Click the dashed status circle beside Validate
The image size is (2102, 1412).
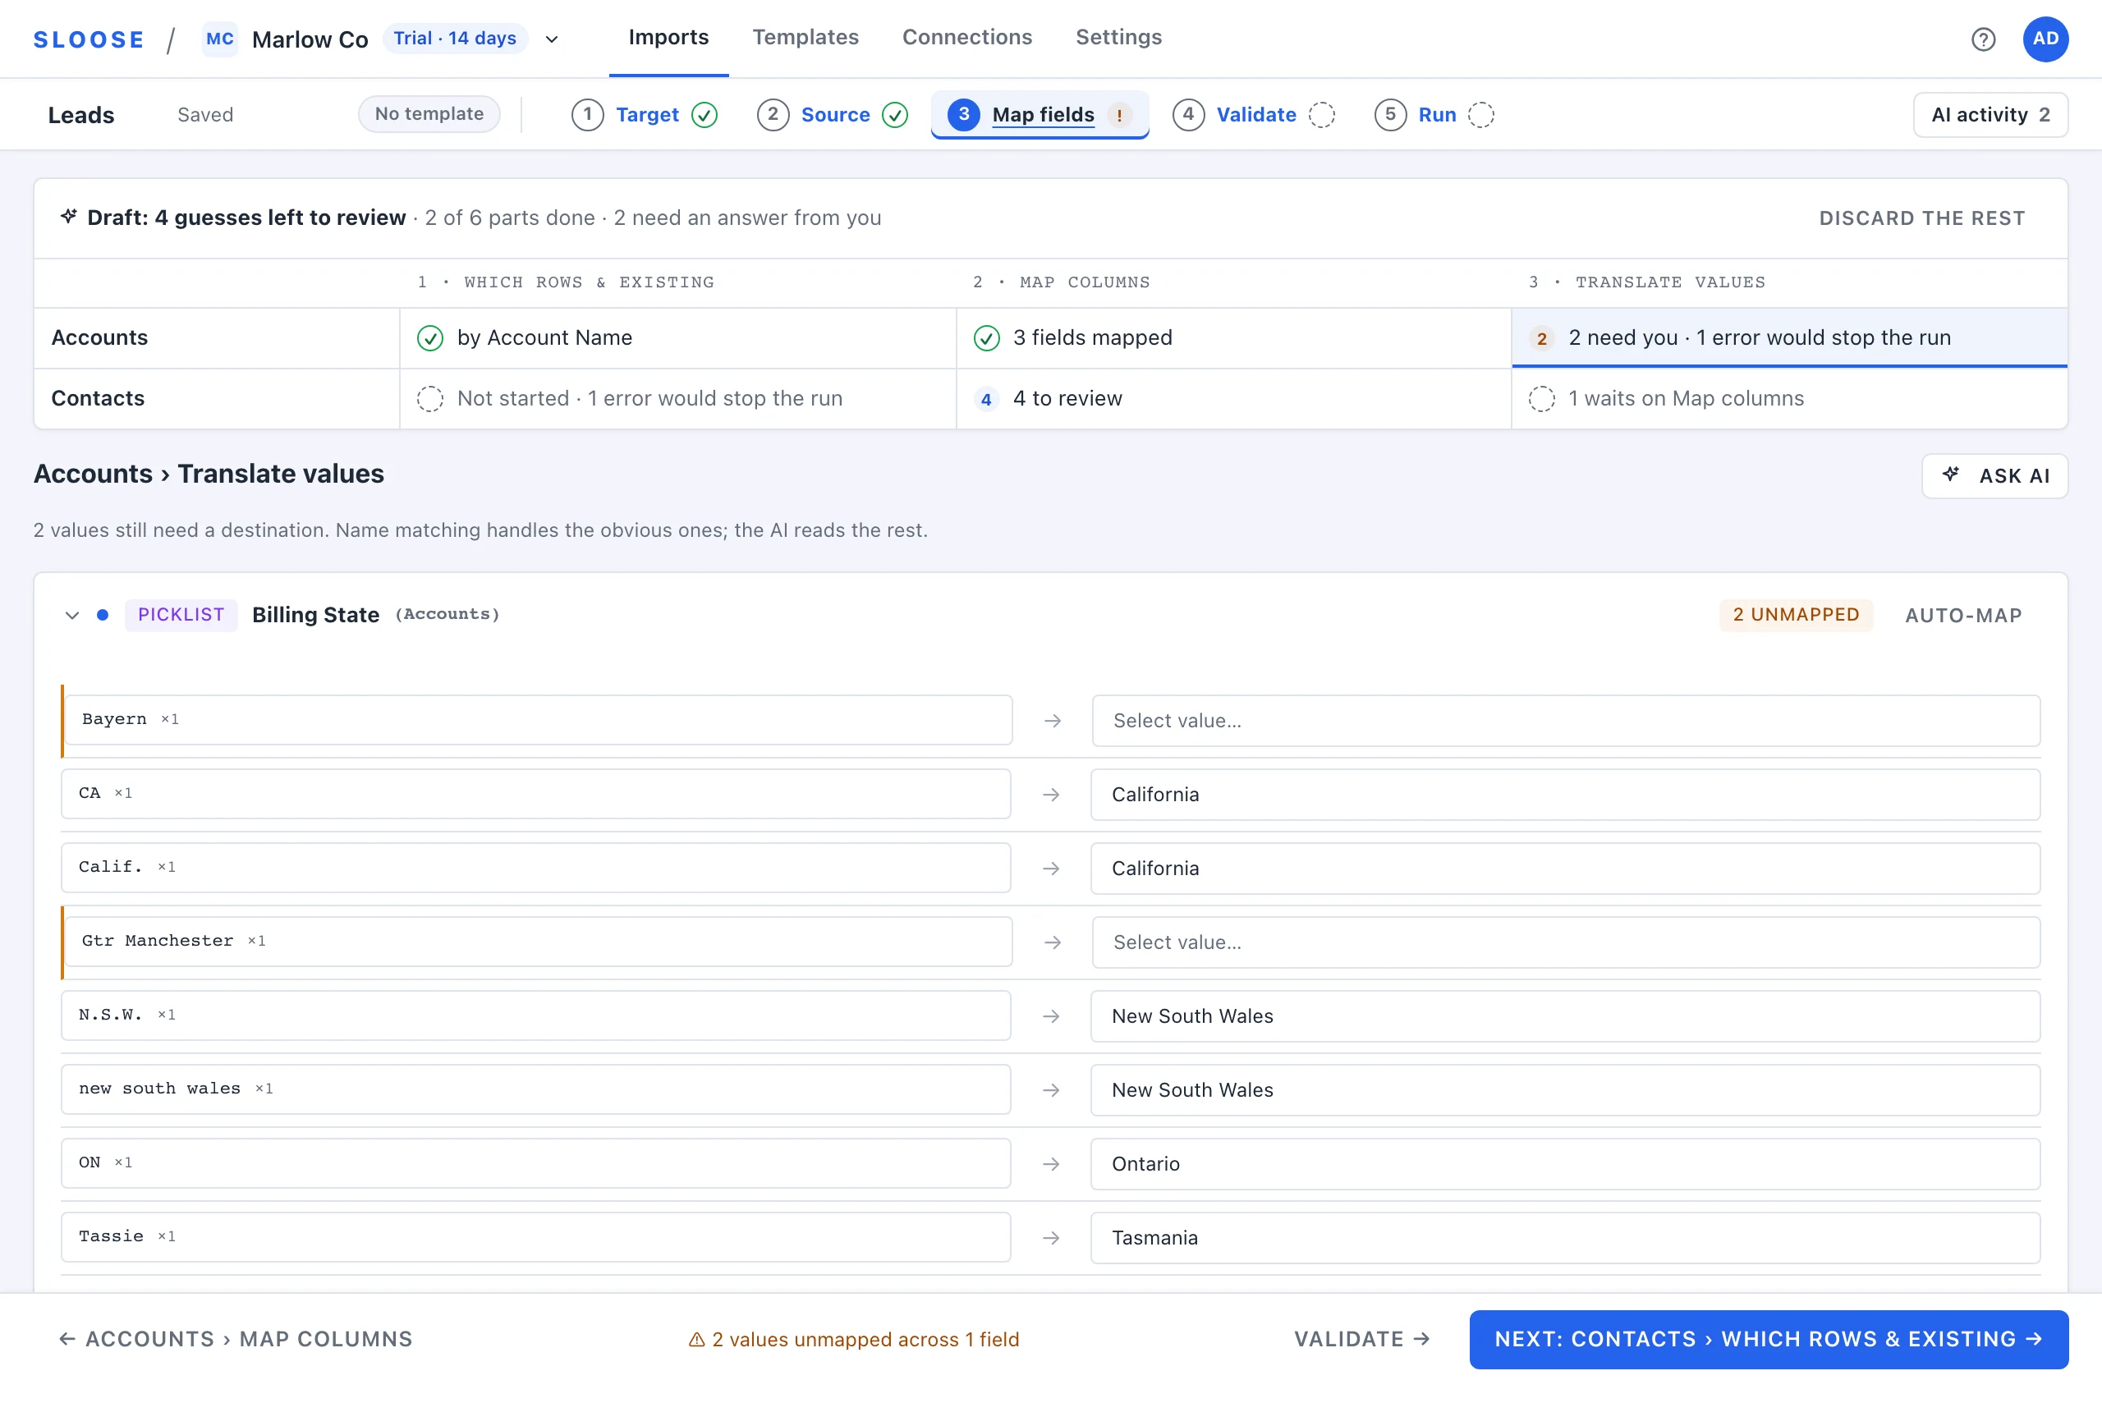(x=1321, y=115)
